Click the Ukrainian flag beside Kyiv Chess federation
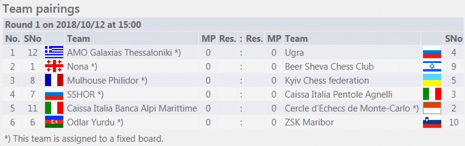 pos(432,80)
